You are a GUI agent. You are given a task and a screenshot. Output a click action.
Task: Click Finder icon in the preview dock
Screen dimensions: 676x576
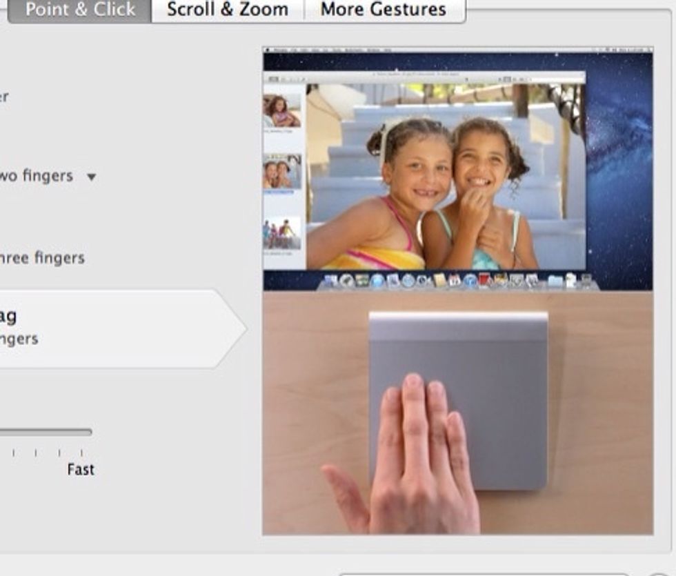click(330, 281)
